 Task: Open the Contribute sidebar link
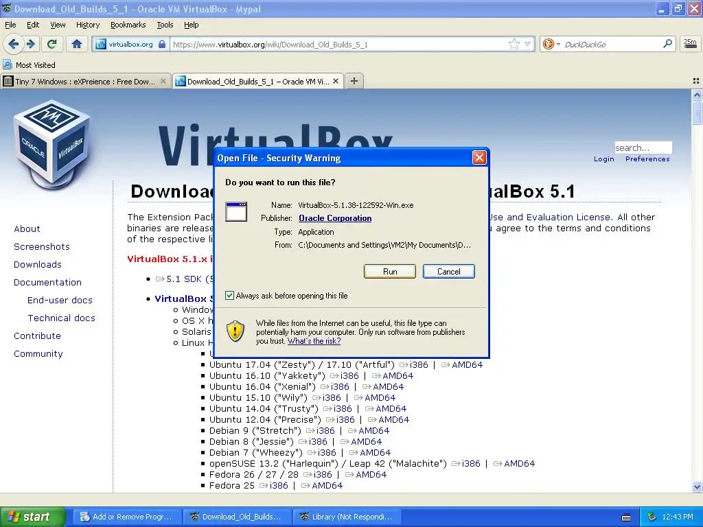[x=37, y=336]
